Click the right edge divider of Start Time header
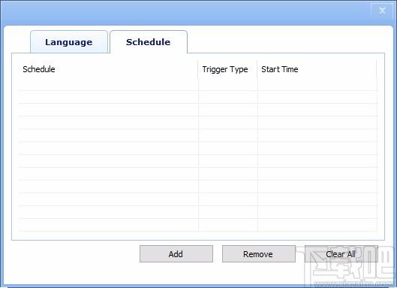The width and height of the screenshot is (397, 288). (377, 69)
